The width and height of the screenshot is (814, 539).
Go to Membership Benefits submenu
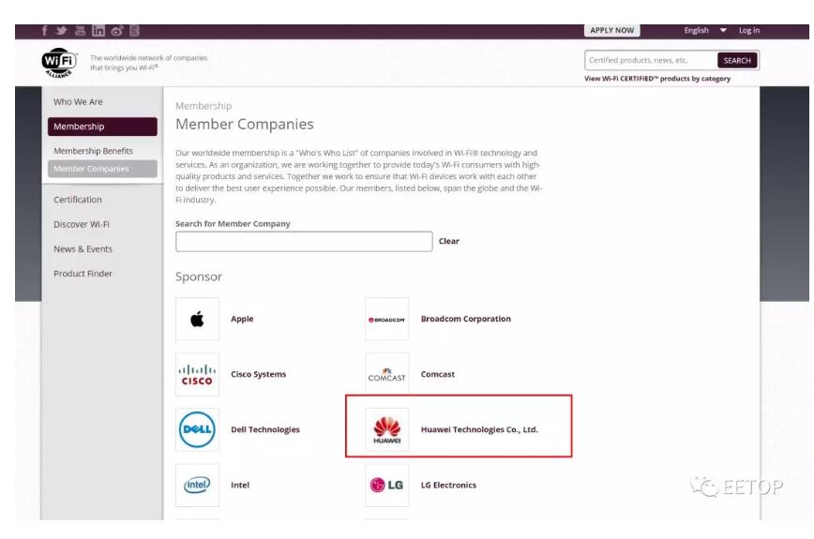[94, 151]
